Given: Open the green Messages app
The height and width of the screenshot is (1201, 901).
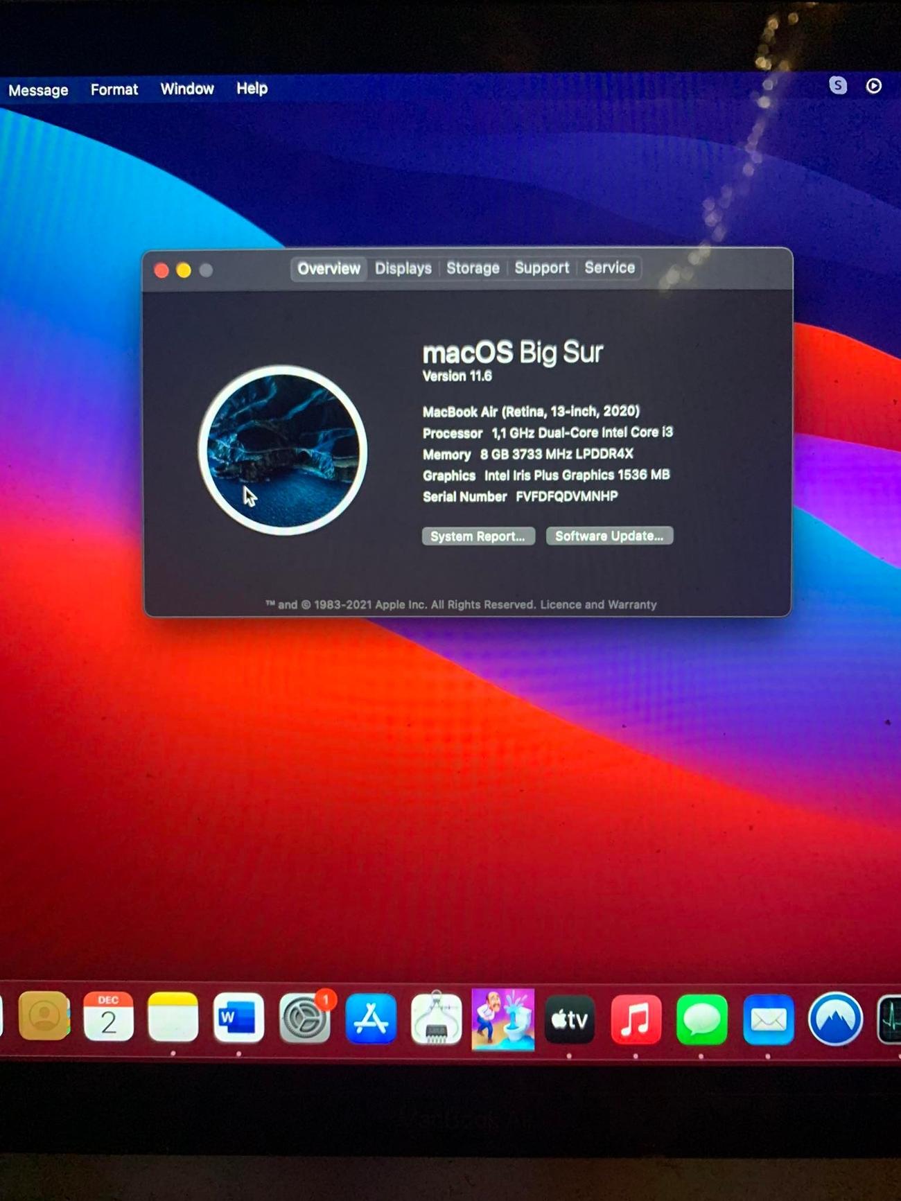Looking at the screenshot, I should (702, 1019).
